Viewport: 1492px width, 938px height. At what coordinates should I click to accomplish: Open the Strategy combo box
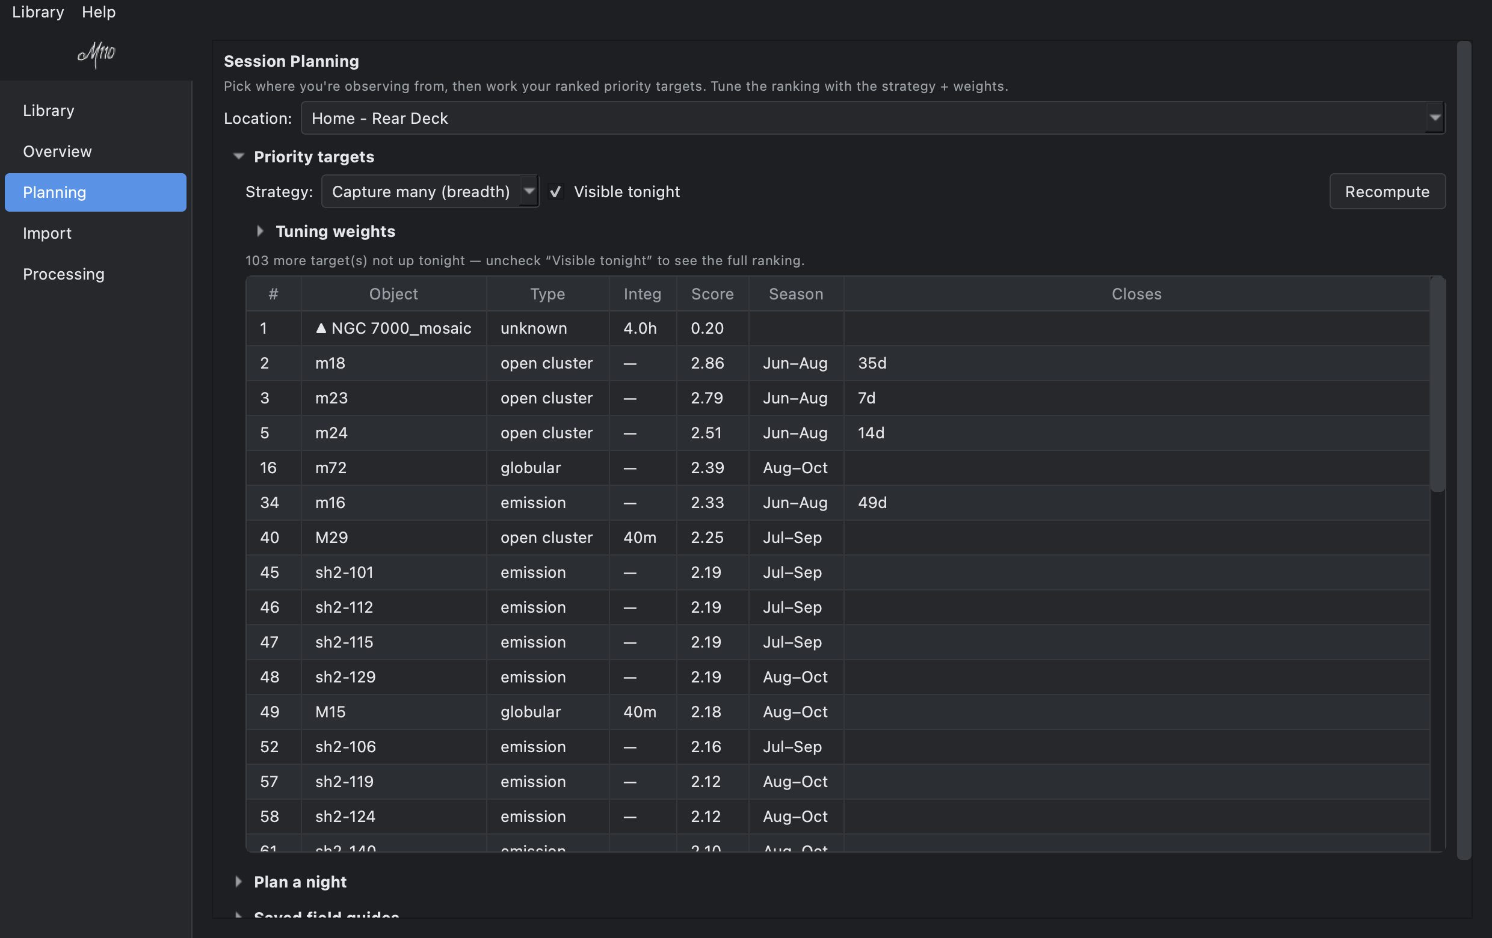click(x=430, y=192)
